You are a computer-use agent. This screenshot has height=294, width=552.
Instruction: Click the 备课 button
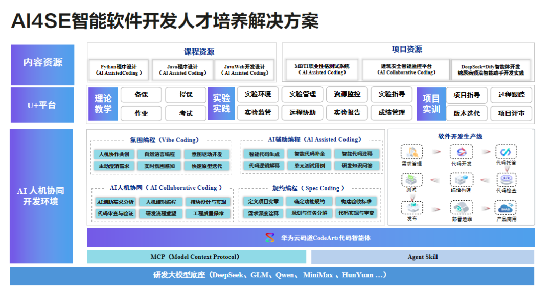click(141, 94)
